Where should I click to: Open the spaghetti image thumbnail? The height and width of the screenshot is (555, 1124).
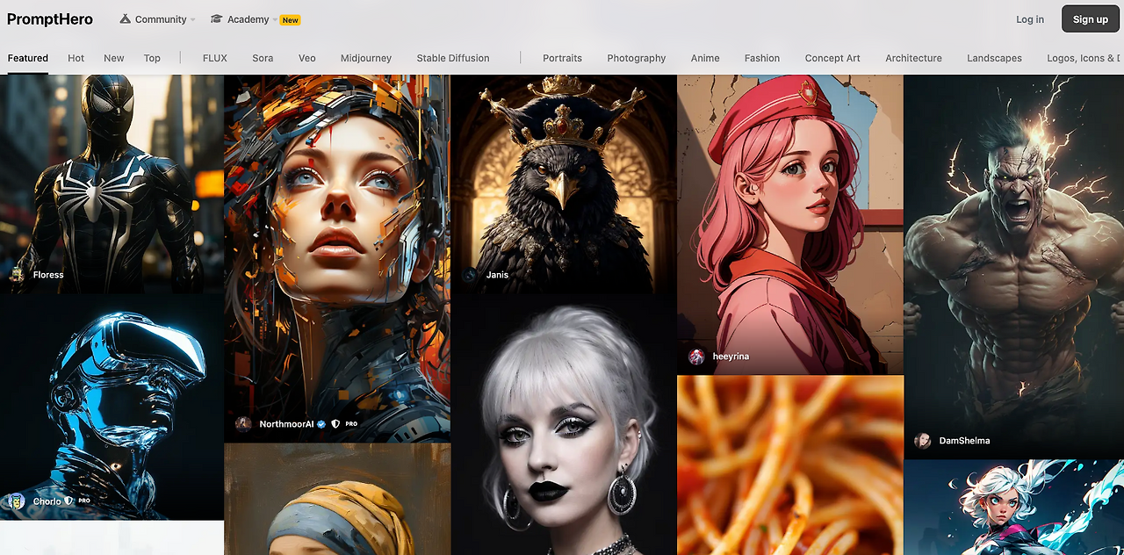pyautogui.click(x=789, y=465)
